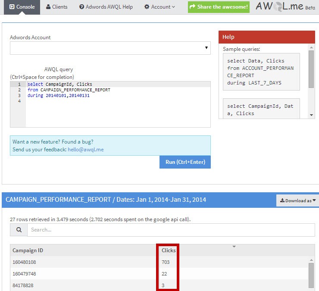Click the Share the awesome! button

(219, 7)
